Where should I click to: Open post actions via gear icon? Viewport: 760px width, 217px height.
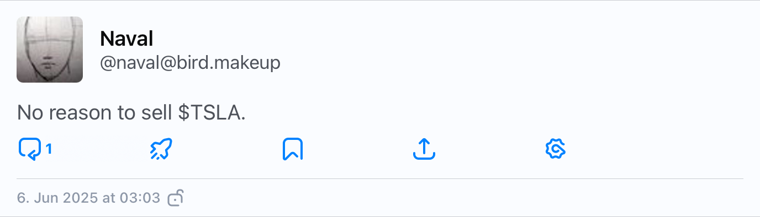[x=556, y=149]
